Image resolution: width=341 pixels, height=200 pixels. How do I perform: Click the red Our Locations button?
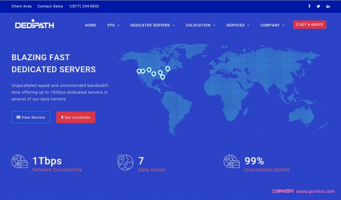[x=76, y=117]
